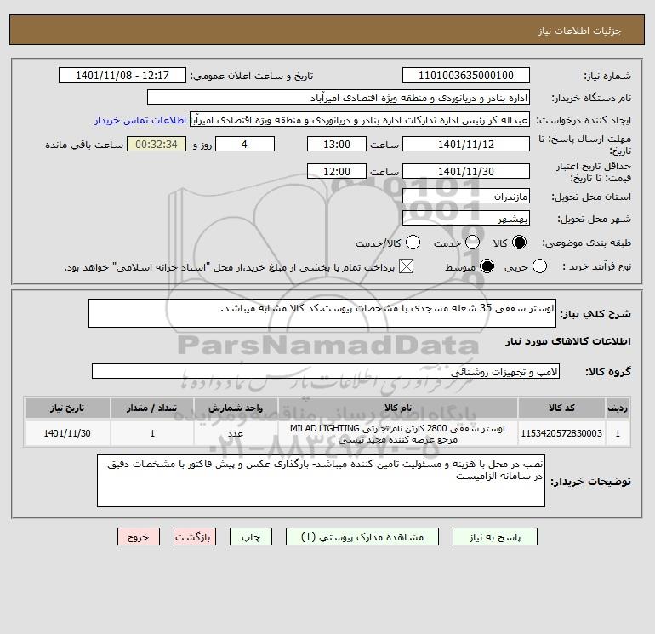Click the price validity date 1401/11/30 field
The height and width of the screenshot is (634, 655).
click(466, 171)
